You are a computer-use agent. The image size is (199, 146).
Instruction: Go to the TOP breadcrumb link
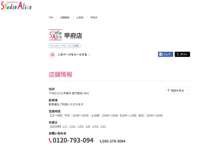tap(51, 18)
